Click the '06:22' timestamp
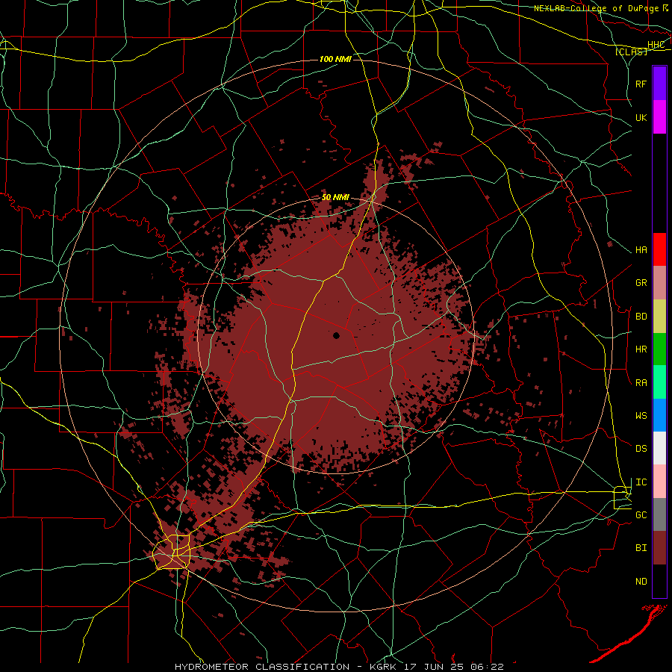 click(487, 667)
